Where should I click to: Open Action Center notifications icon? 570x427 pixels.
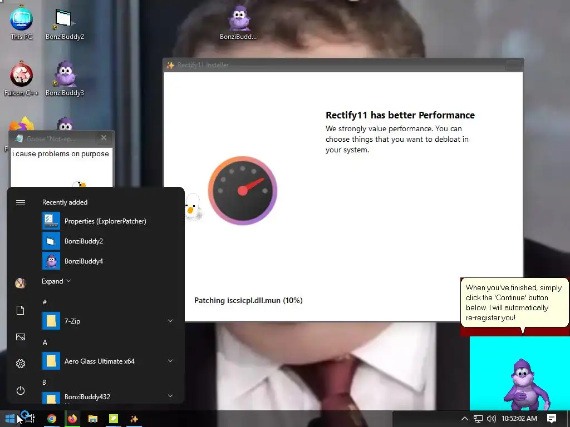pos(552,419)
